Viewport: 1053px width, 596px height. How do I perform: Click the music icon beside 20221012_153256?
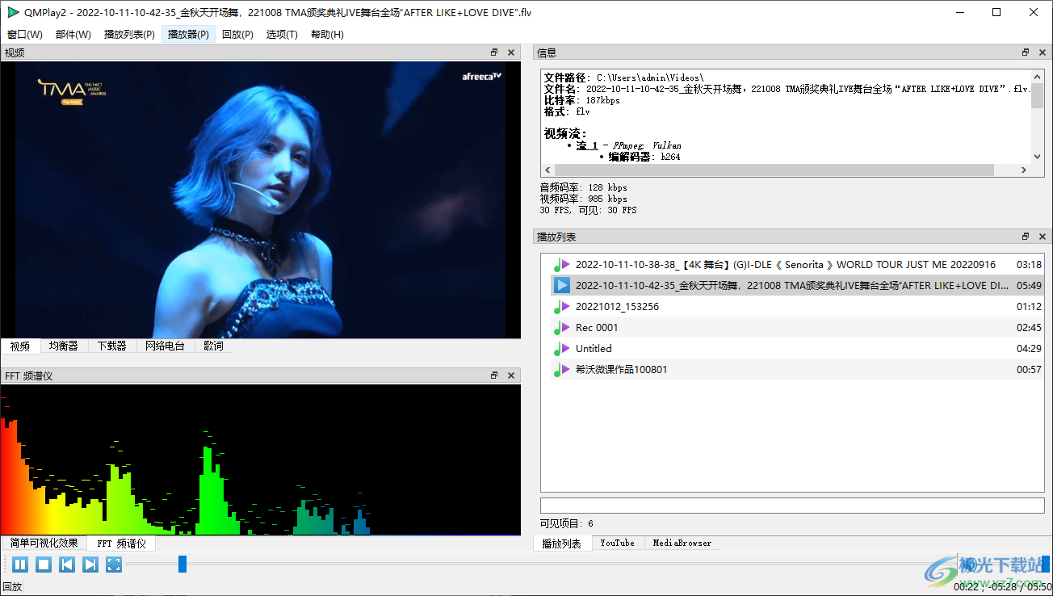(x=562, y=307)
